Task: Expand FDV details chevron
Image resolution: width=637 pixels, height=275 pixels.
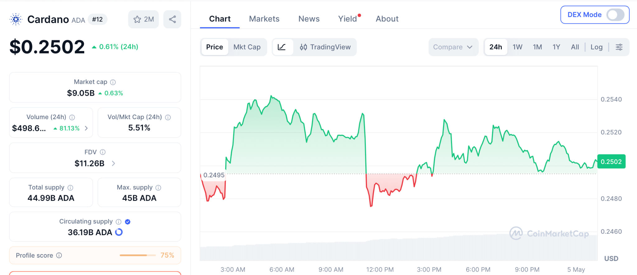Action: point(114,163)
